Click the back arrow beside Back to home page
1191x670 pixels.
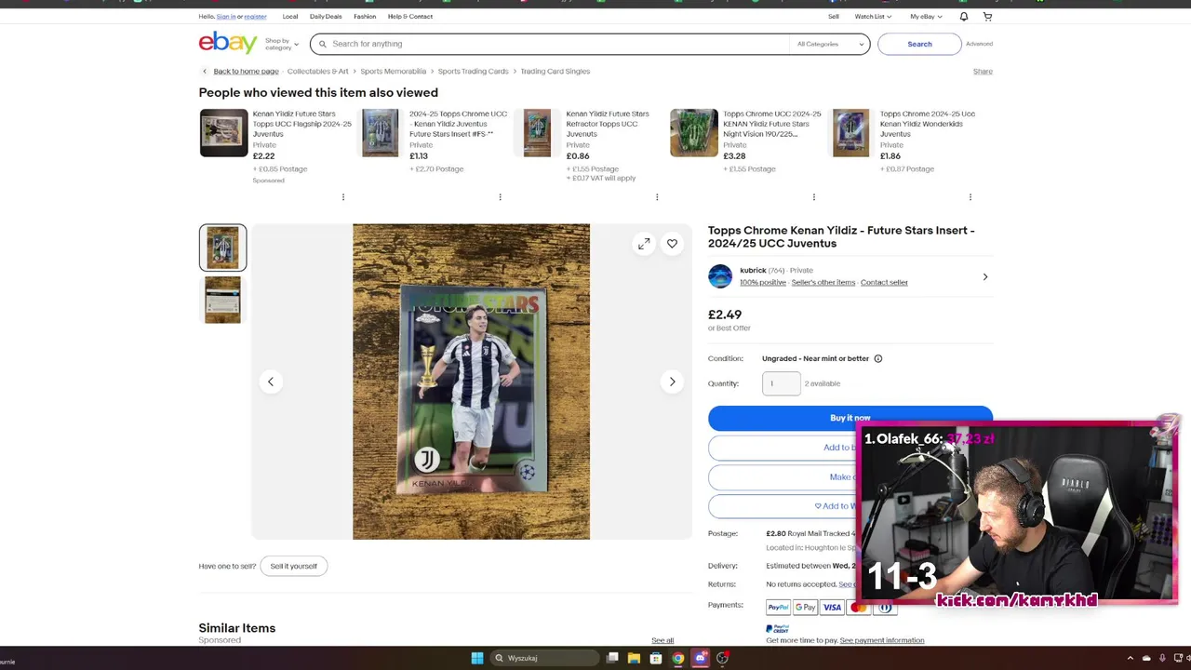click(x=205, y=71)
